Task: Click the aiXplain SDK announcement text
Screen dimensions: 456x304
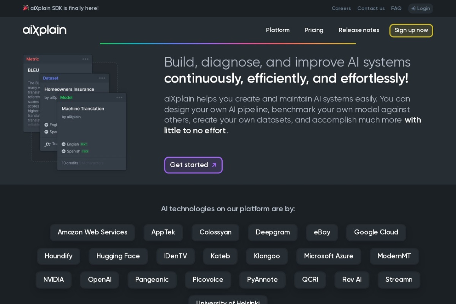Action: click(x=65, y=8)
